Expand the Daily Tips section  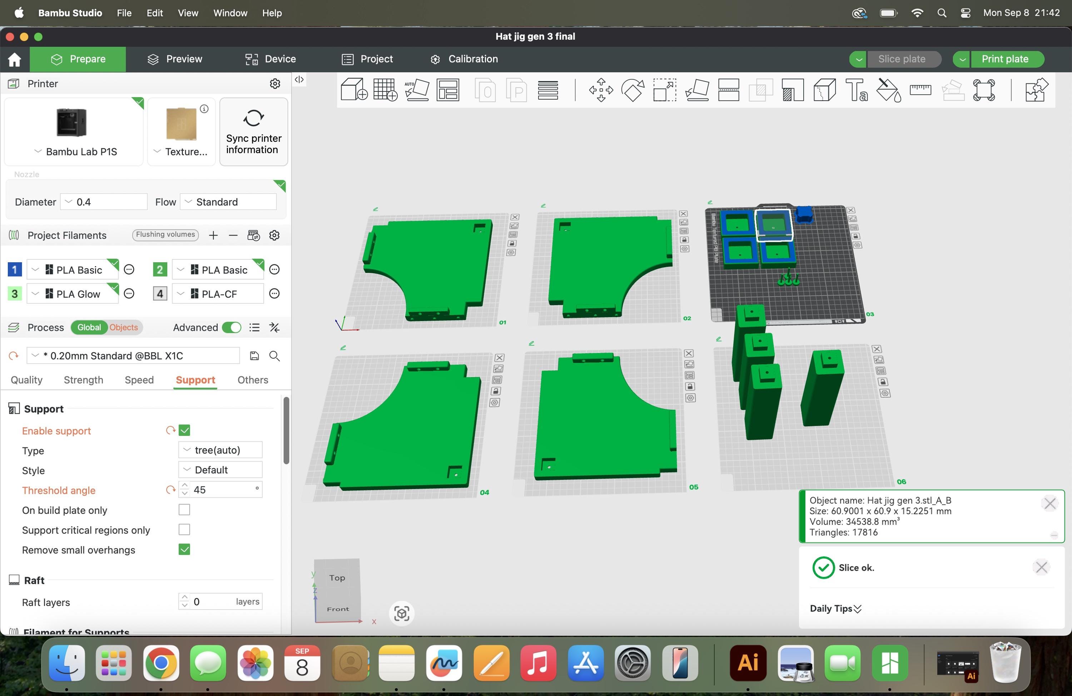[x=835, y=608]
